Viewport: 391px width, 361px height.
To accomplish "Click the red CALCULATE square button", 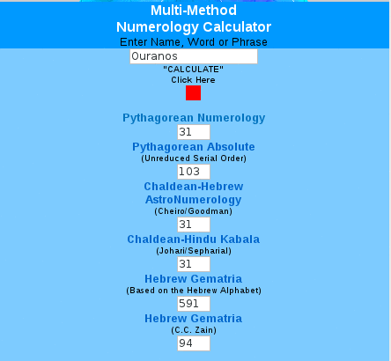I will click(193, 92).
